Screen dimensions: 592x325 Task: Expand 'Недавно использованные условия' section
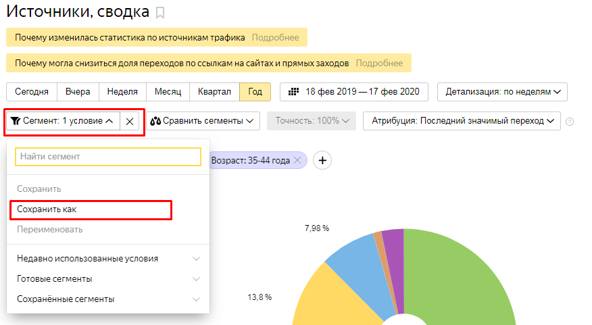click(108, 258)
